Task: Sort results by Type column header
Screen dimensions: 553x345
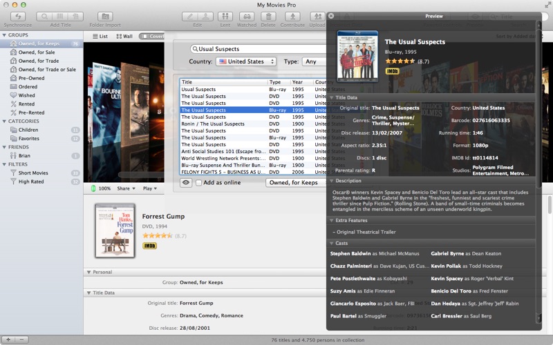Action: (279, 82)
